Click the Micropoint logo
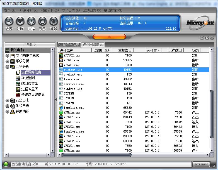This screenshot has width=218, height=170. tap(200, 23)
